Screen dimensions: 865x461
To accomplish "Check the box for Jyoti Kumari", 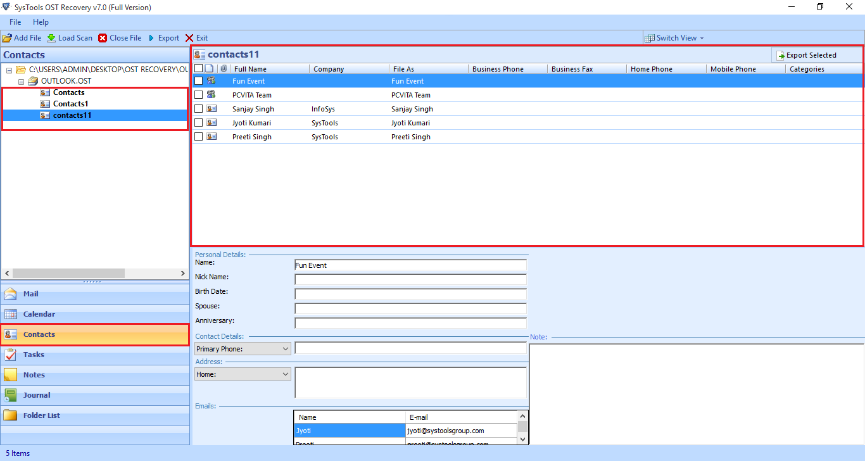I will [x=198, y=123].
